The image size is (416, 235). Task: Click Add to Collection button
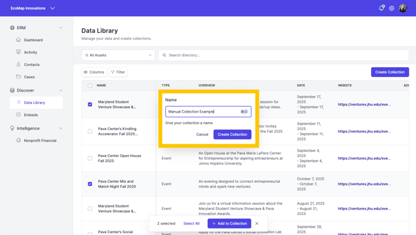[x=229, y=223]
